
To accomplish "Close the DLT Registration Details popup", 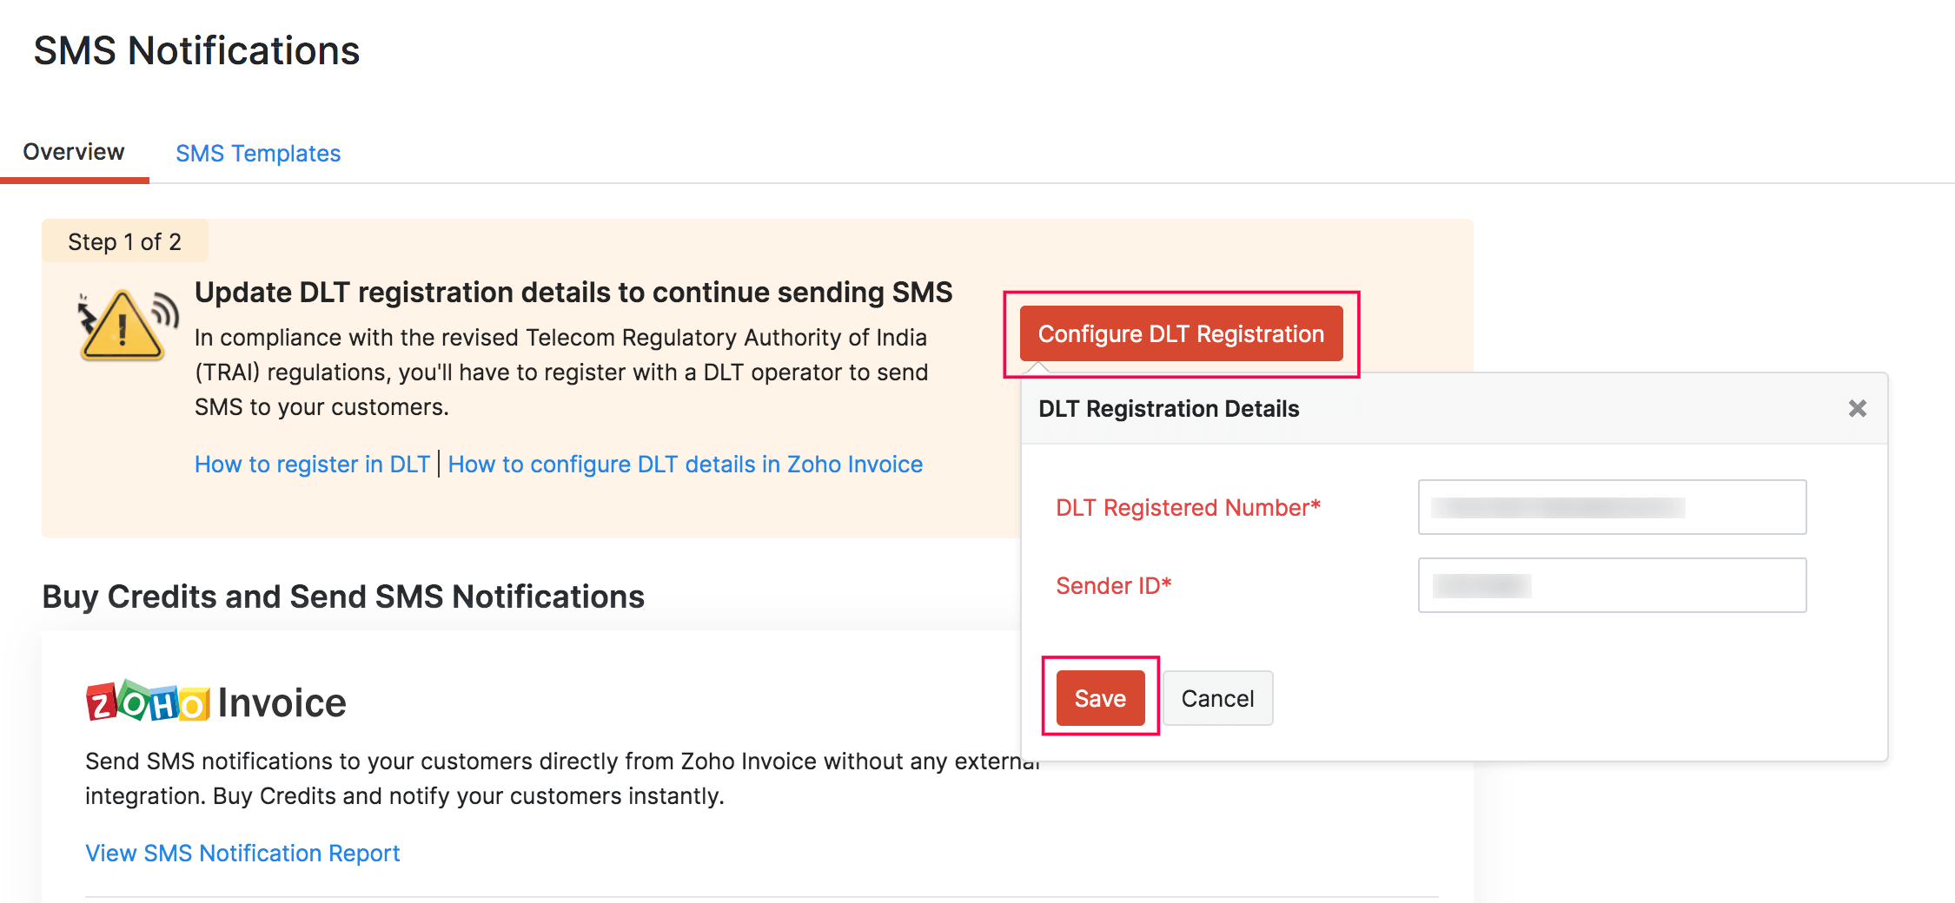I will click(1859, 408).
